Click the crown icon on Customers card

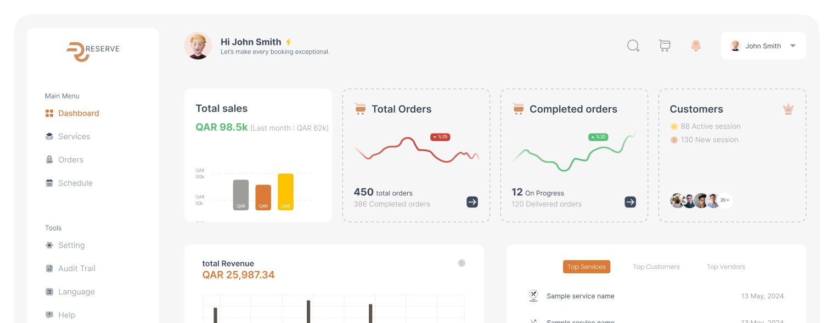pos(788,109)
